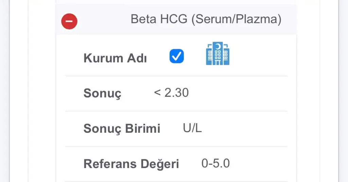Click the reference range 0-5.0
The image size is (348, 182).
(215, 163)
